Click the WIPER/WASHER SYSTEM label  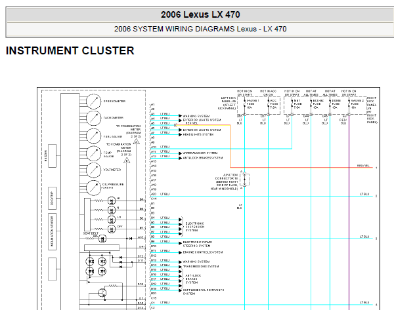[200, 153]
